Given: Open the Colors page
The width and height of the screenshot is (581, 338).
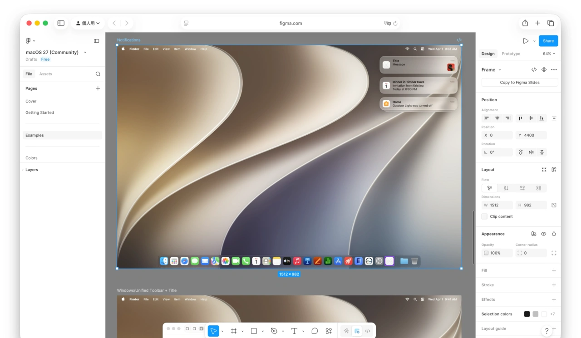Looking at the screenshot, I should point(31,158).
